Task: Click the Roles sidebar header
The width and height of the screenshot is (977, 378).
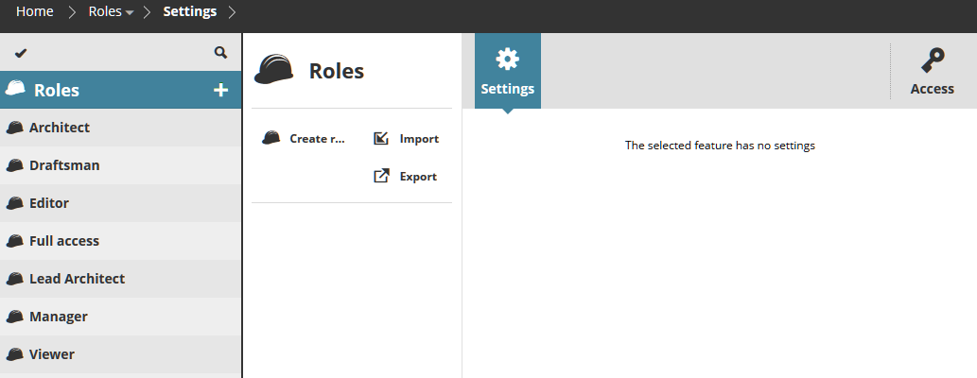Action: point(57,90)
